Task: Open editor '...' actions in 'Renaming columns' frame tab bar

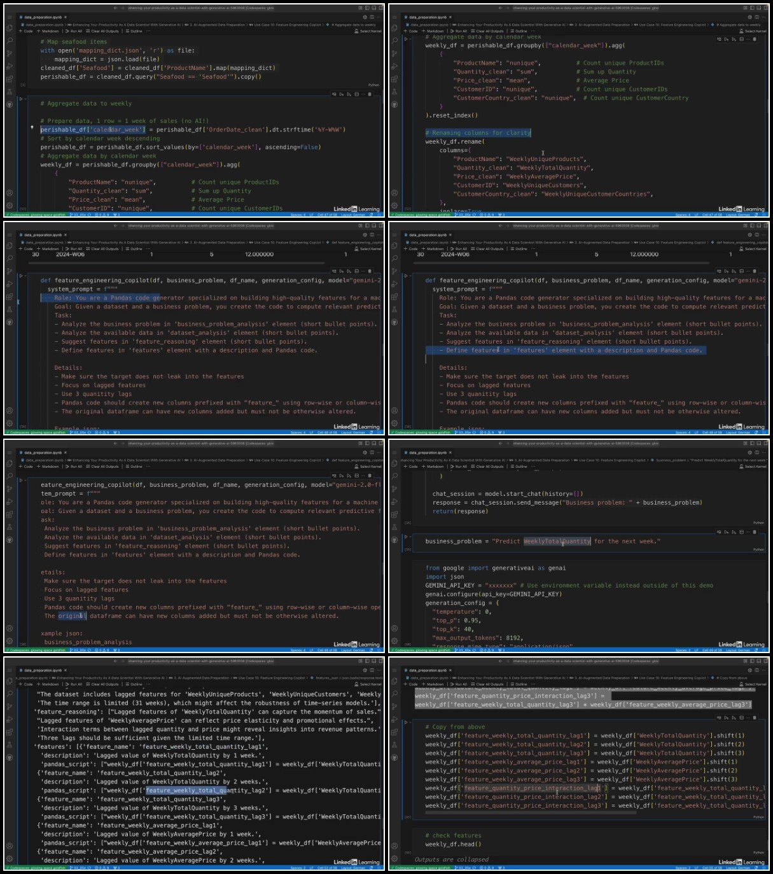Action: tap(764, 17)
